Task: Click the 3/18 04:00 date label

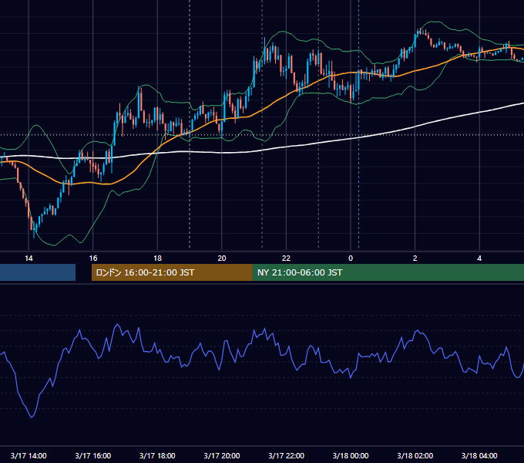Action: pyautogui.click(x=479, y=455)
